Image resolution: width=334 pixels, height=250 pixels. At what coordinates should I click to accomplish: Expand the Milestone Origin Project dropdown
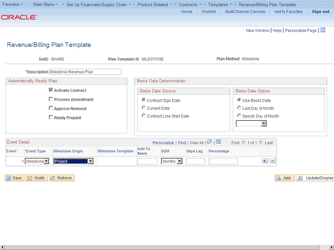pyautogui.click(x=73, y=161)
